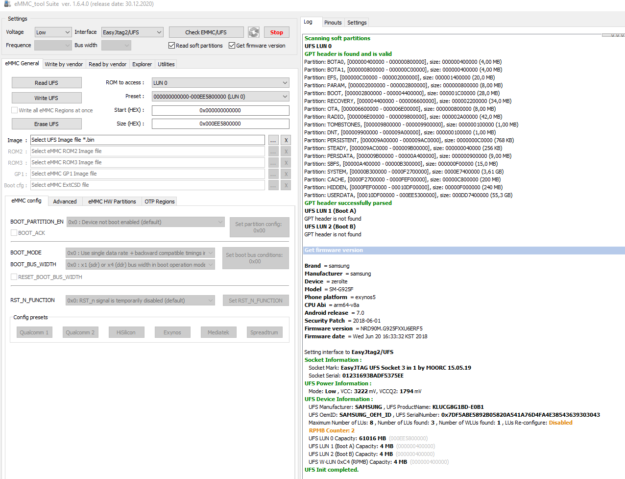Screen dimensions: 625x479
Task: Toggle the Get firmware version checkbox
Action: tap(232, 46)
